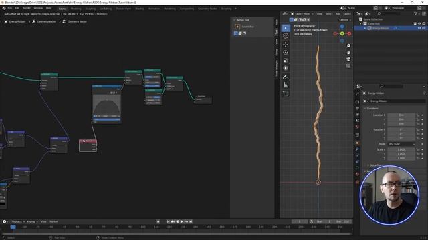Expand the Delta Transform panel
This screenshot has height=240, width=428.
click(368, 165)
